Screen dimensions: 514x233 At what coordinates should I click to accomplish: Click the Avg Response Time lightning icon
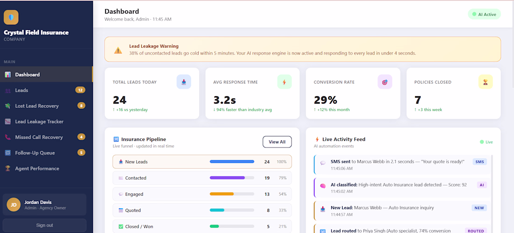[x=284, y=82]
